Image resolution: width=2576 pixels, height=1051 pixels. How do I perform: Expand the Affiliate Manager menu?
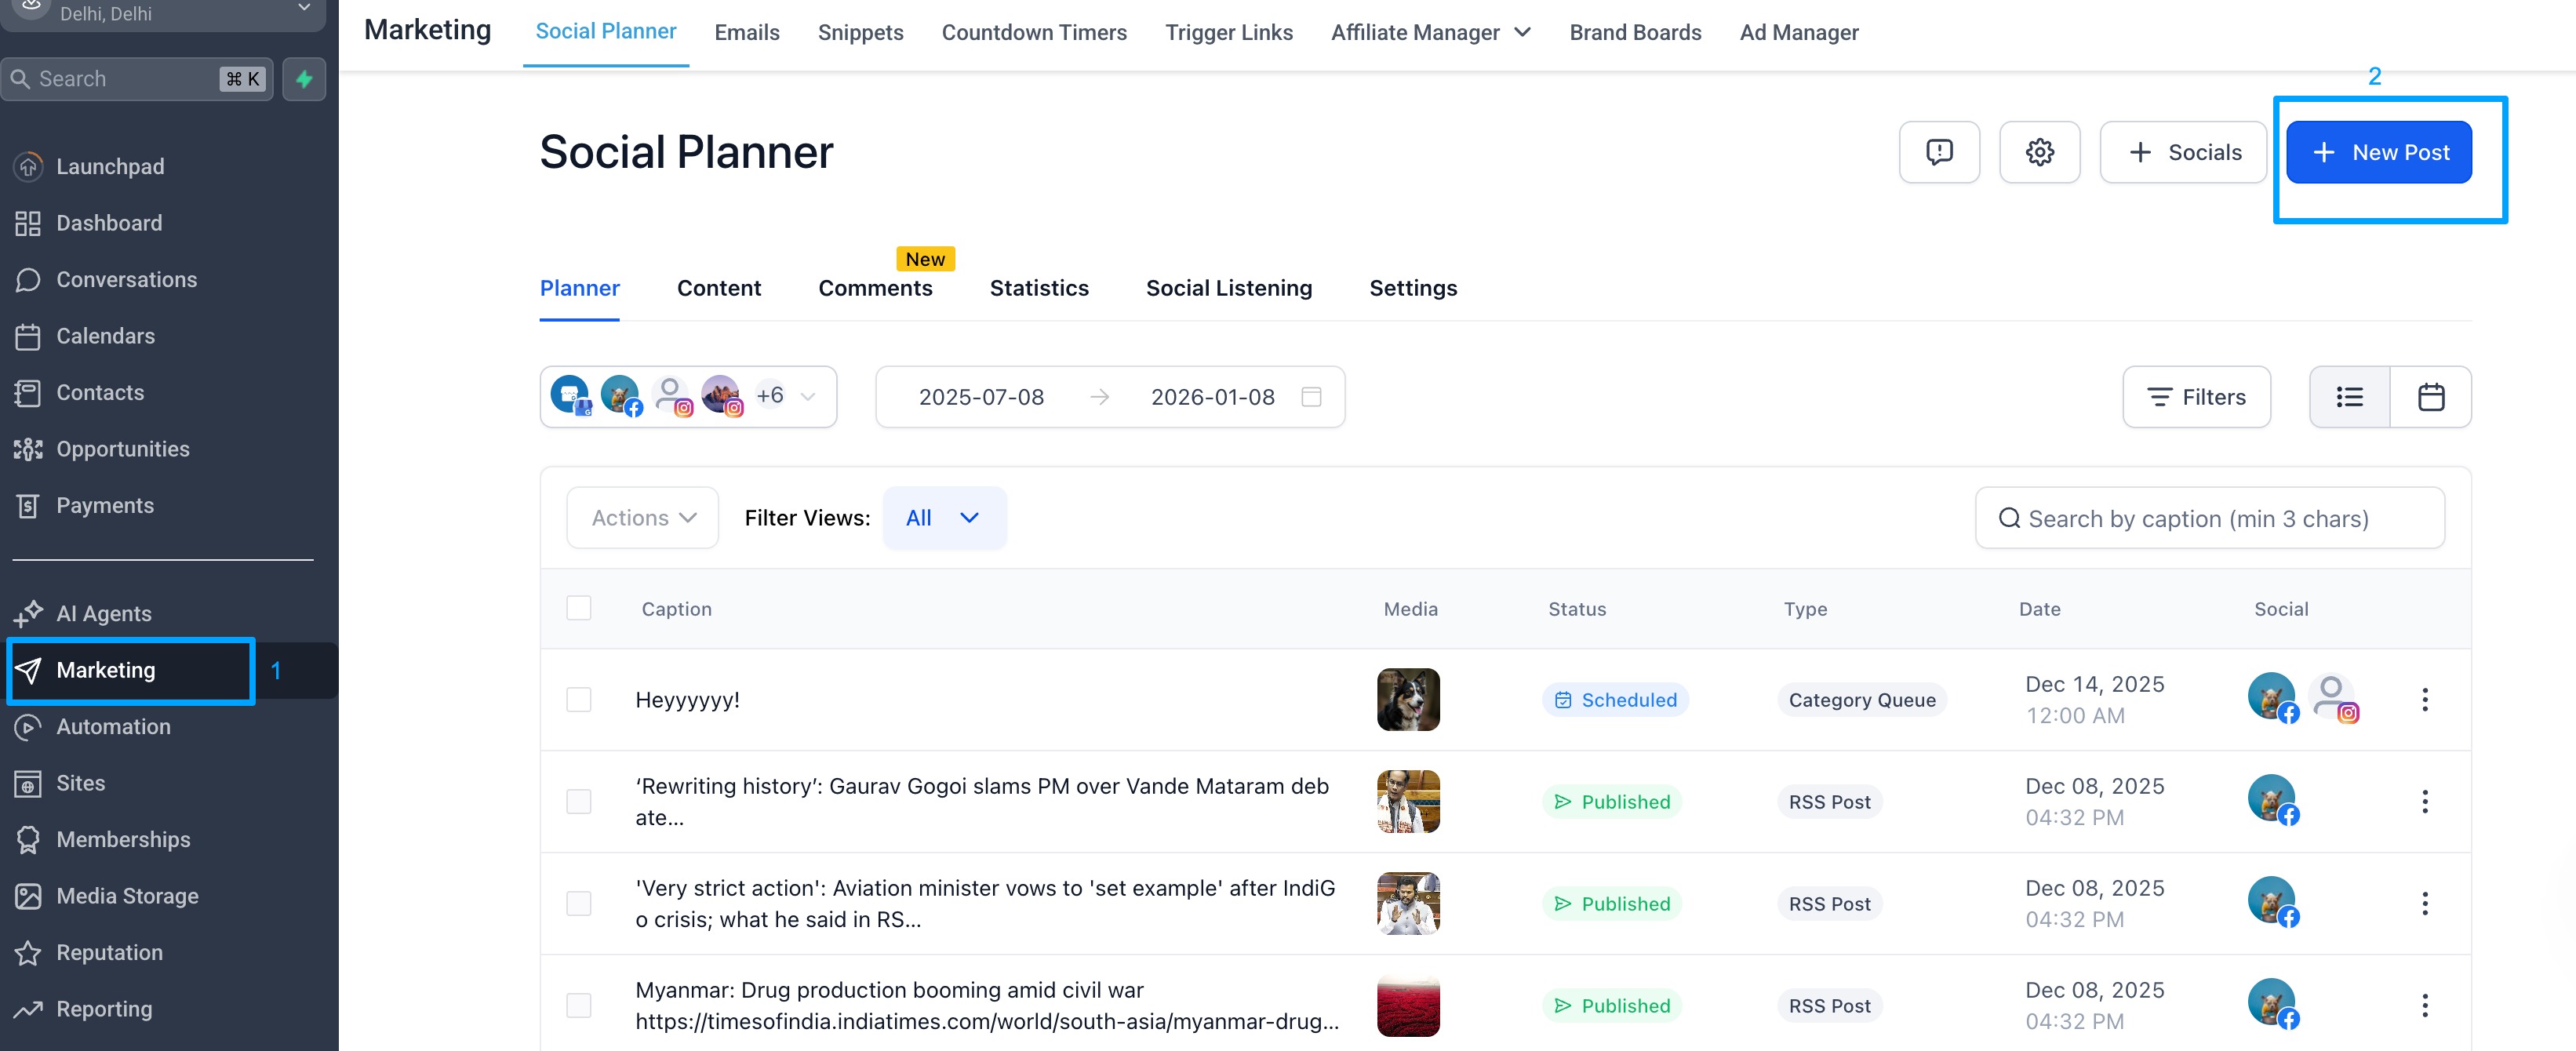pos(1431,32)
